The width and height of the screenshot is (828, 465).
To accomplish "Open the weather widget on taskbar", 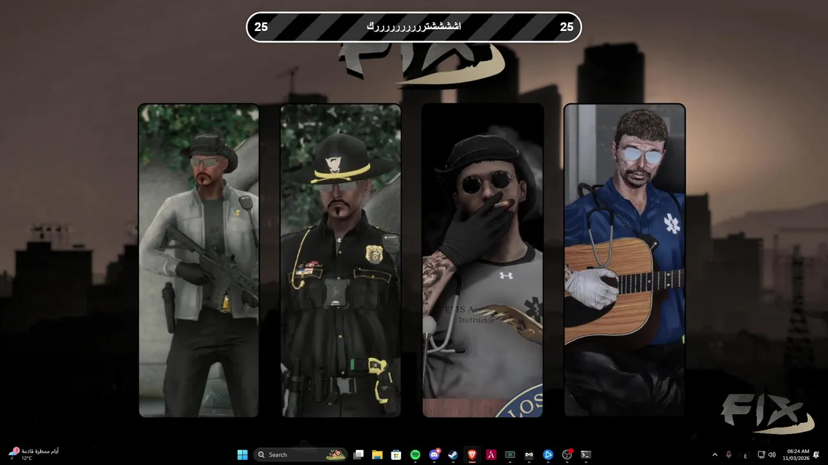I will (x=34, y=454).
